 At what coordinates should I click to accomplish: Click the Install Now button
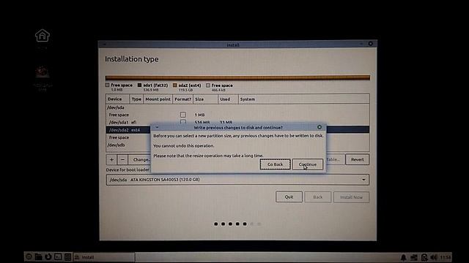coord(351,197)
